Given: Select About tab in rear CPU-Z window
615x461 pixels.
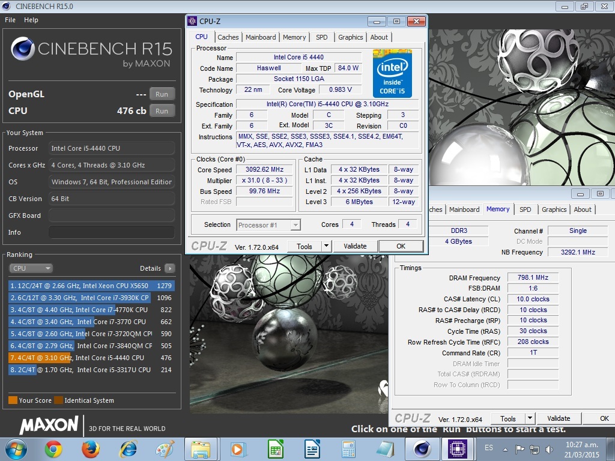Looking at the screenshot, I should coord(583,209).
